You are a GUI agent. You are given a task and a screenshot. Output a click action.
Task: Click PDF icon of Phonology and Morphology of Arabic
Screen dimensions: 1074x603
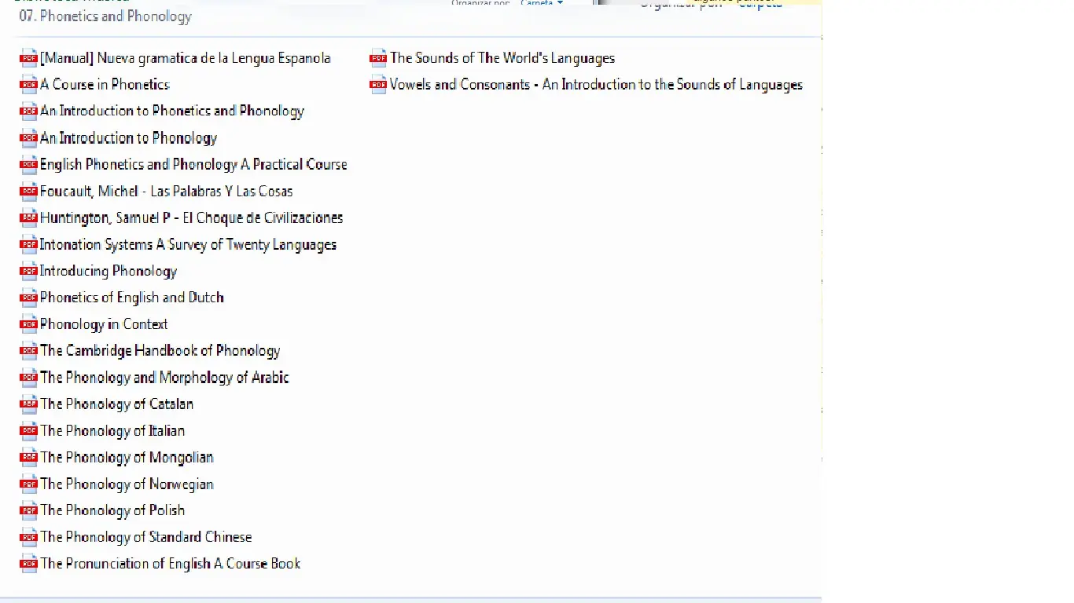point(29,378)
